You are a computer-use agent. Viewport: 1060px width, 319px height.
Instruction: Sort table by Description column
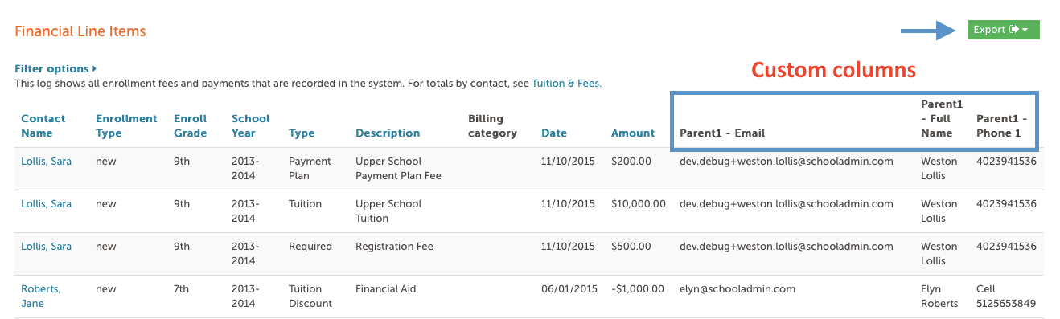pyautogui.click(x=388, y=133)
